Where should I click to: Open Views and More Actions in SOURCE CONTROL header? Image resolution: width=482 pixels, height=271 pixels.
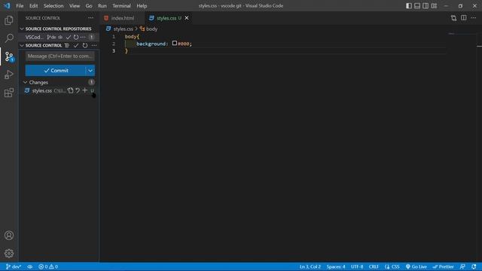(90, 18)
